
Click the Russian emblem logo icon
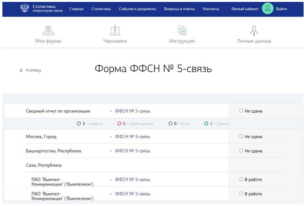click(x=24, y=9)
